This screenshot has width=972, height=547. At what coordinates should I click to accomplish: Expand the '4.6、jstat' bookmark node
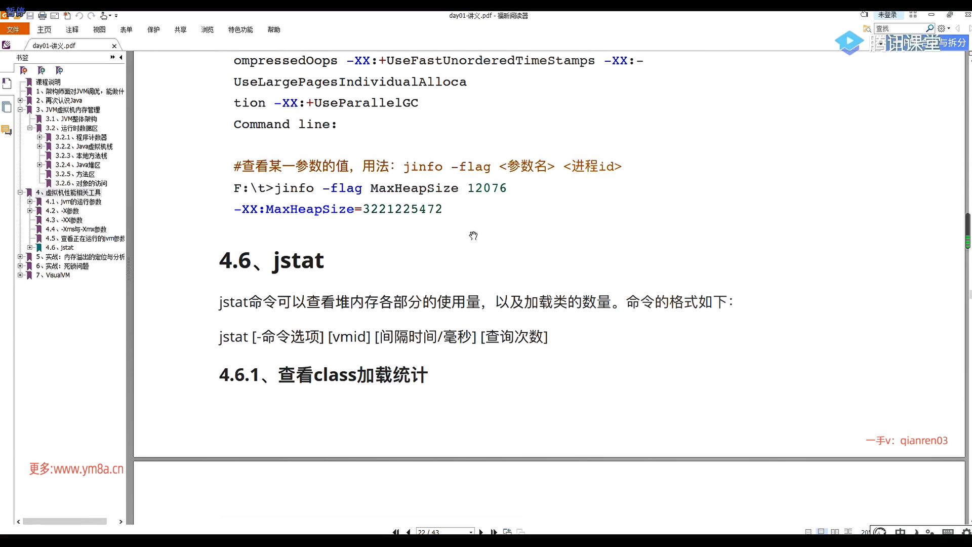click(x=30, y=248)
